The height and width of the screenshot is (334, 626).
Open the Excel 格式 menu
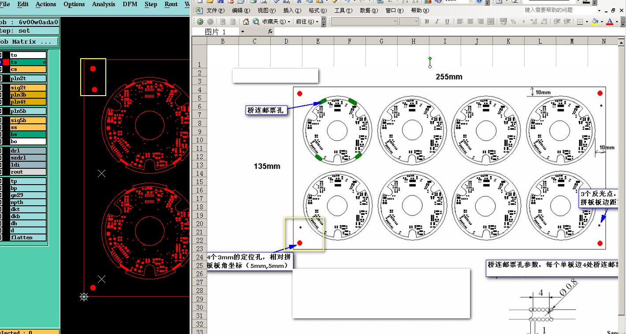[317, 11]
